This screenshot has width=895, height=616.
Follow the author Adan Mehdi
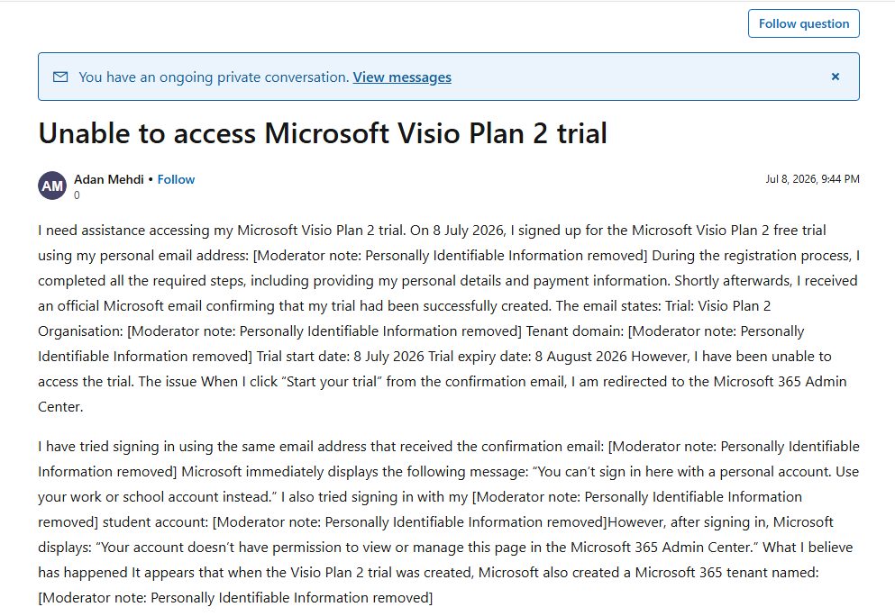pos(176,179)
